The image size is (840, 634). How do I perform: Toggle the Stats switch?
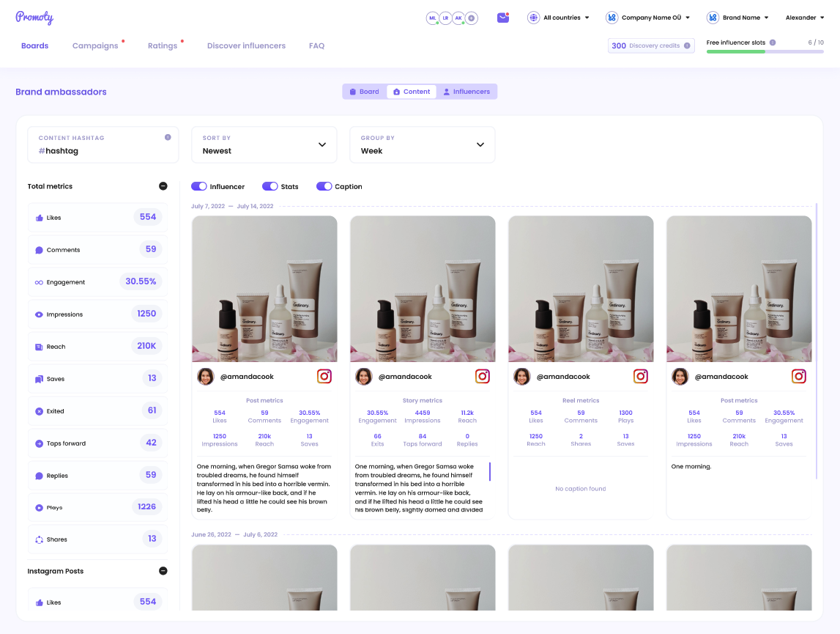(x=270, y=186)
